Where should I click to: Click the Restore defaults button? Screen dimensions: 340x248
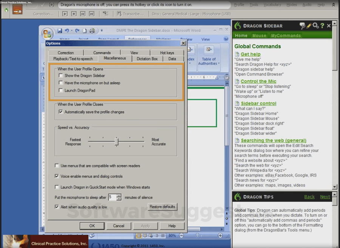coord(162,207)
